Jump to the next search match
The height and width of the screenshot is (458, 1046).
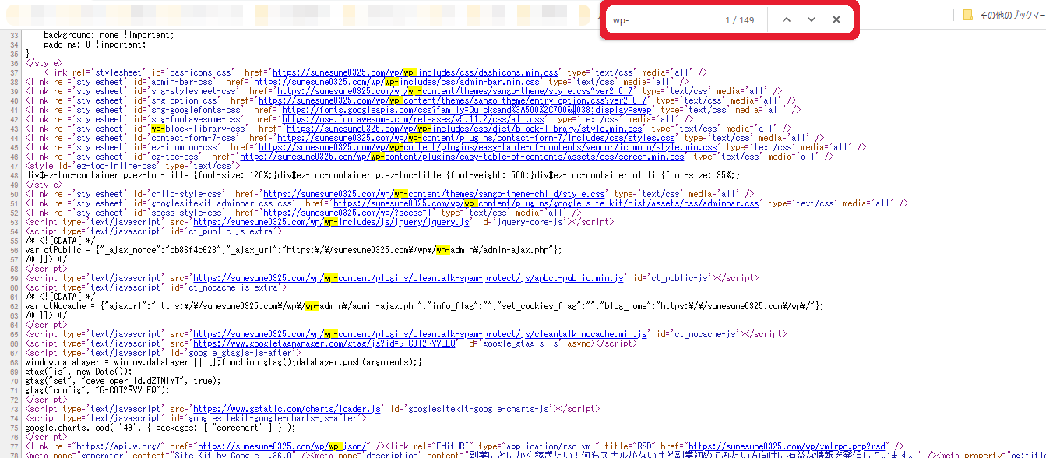812,19
